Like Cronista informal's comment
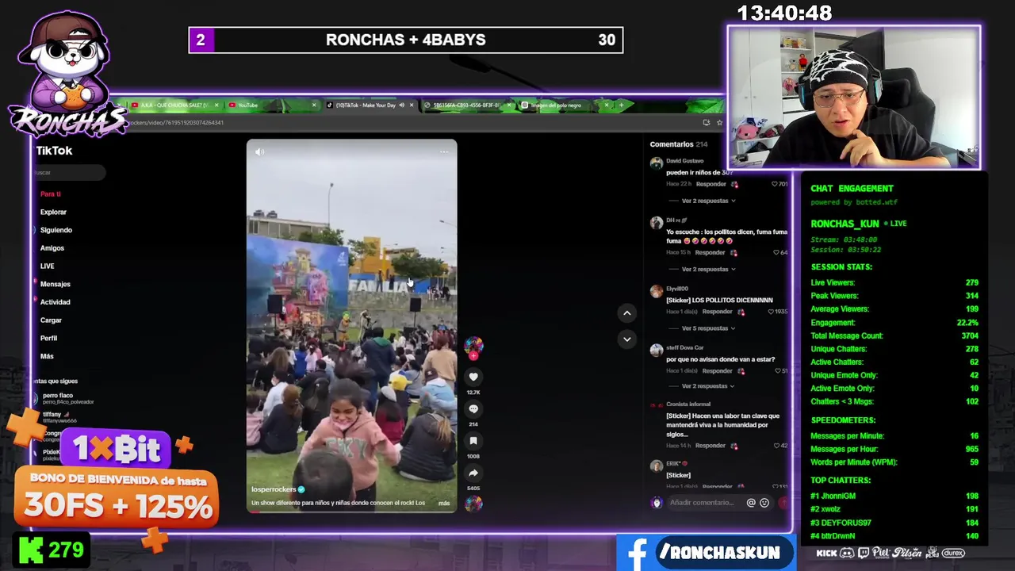 point(778,446)
